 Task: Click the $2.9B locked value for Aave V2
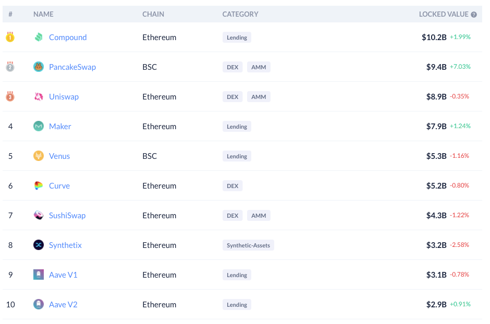click(x=436, y=304)
